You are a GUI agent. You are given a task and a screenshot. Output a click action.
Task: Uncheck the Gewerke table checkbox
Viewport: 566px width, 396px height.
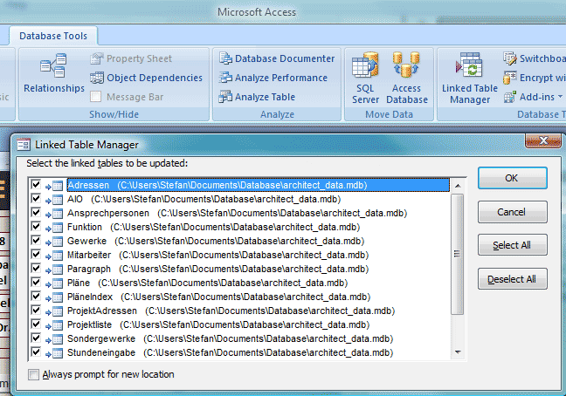tap(36, 241)
